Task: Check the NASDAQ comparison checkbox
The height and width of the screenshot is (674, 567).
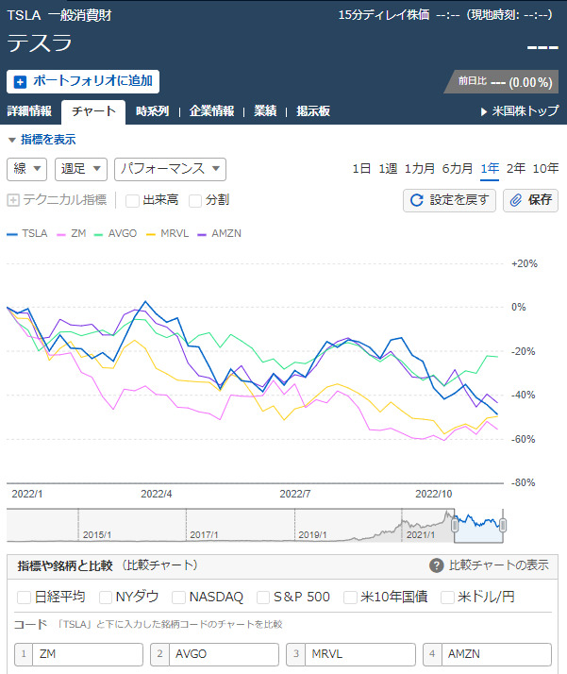Action: coord(178,597)
